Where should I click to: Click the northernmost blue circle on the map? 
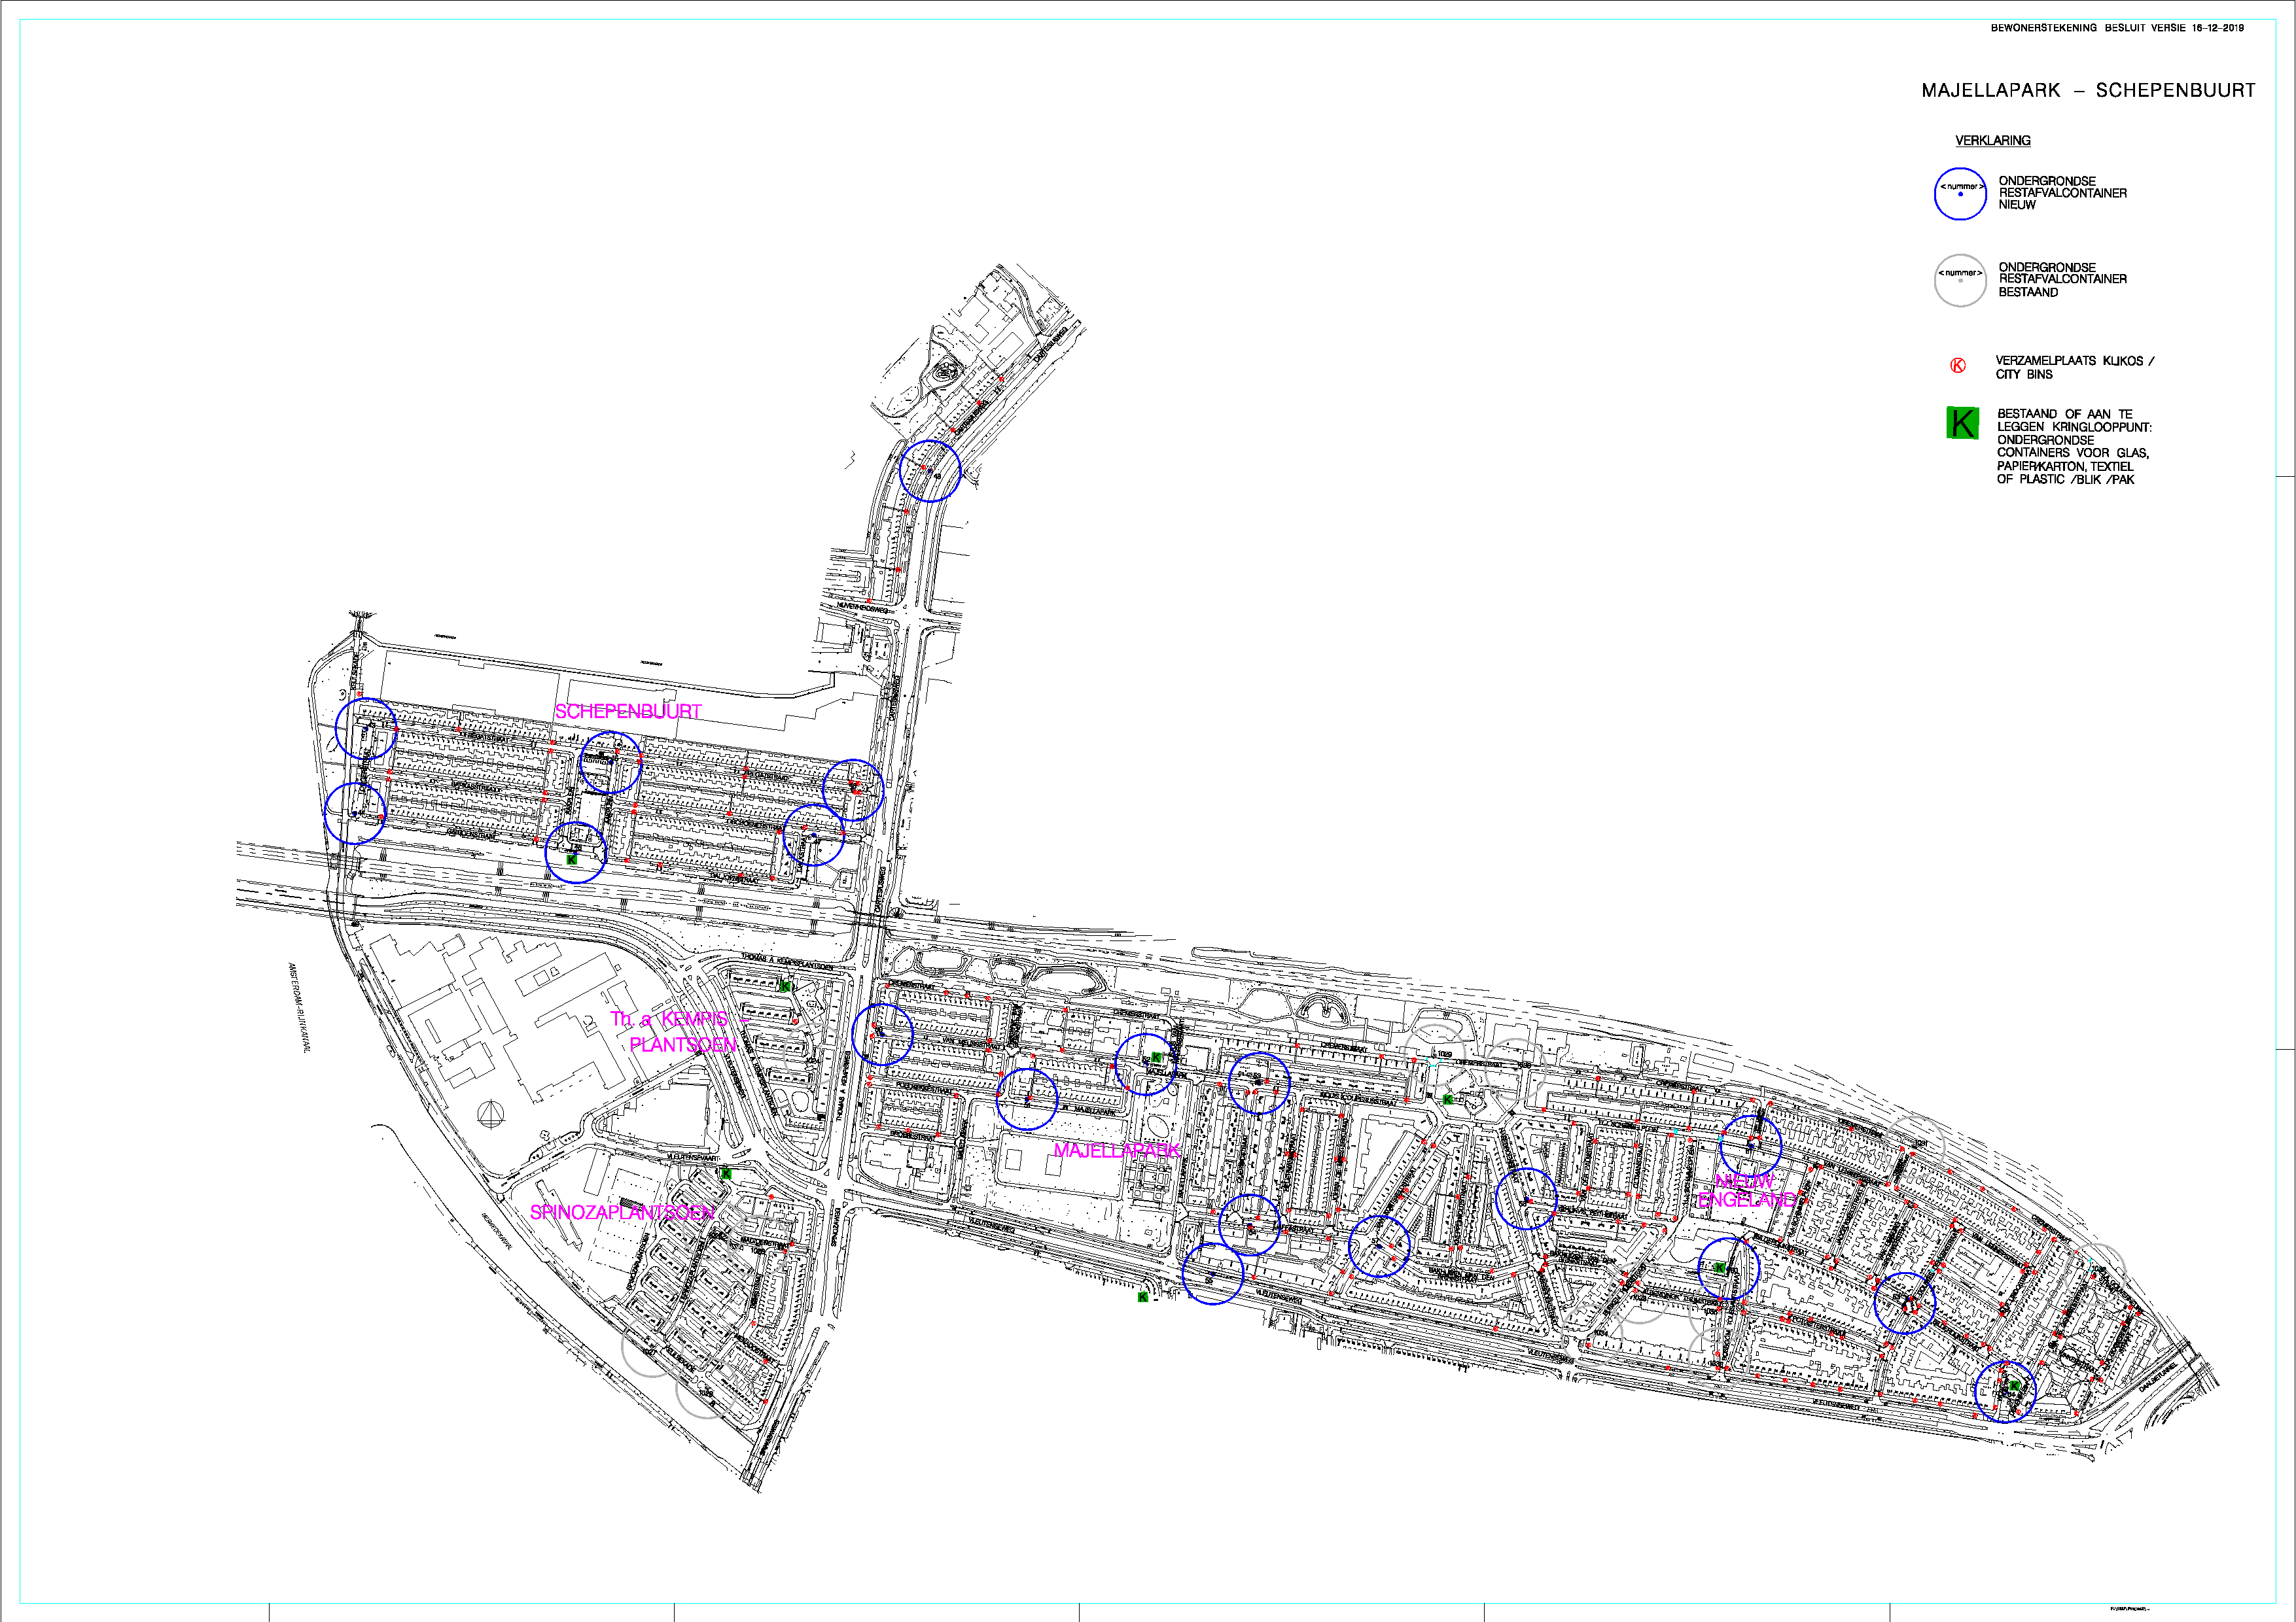pyautogui.click(x=929, y=471)
